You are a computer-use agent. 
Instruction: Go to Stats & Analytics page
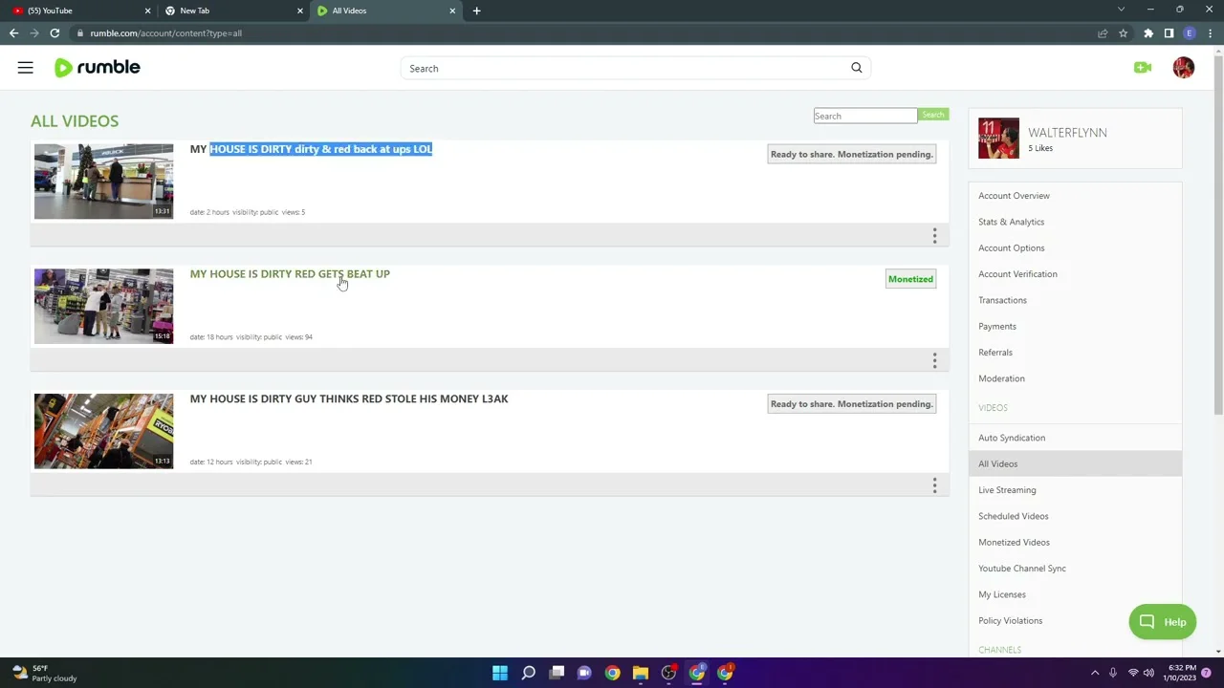click(1011, 222)
